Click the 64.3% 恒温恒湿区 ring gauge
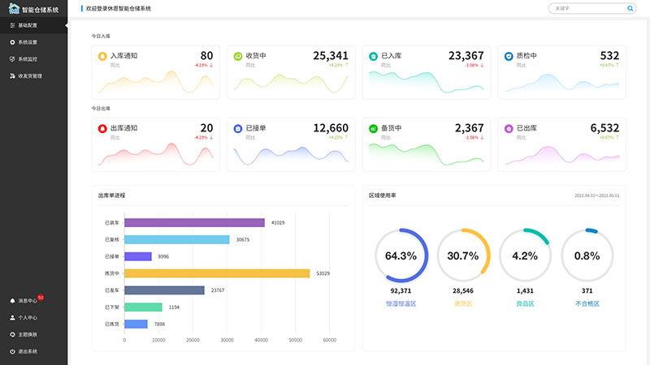Viewport: 650px width, 365px height. click(401, 255)
